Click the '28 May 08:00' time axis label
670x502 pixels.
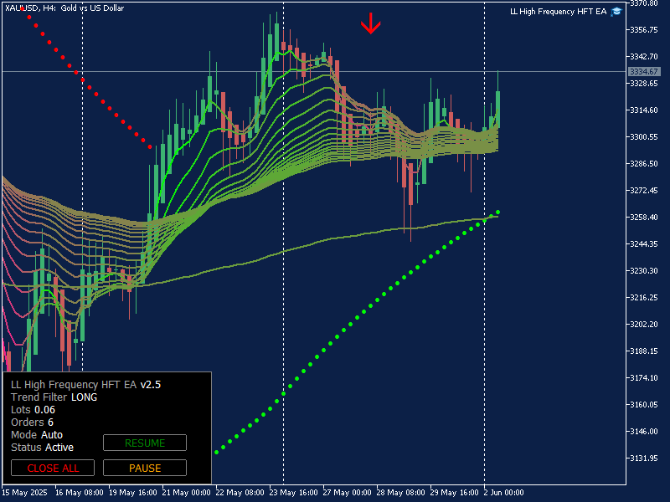pyautogui.click(x=401, y=492)
